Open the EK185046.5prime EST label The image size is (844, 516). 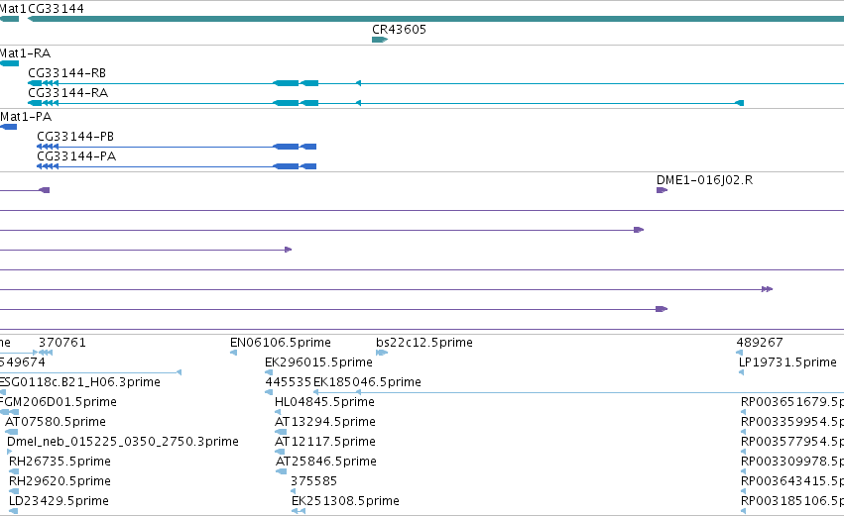point(367,382)
